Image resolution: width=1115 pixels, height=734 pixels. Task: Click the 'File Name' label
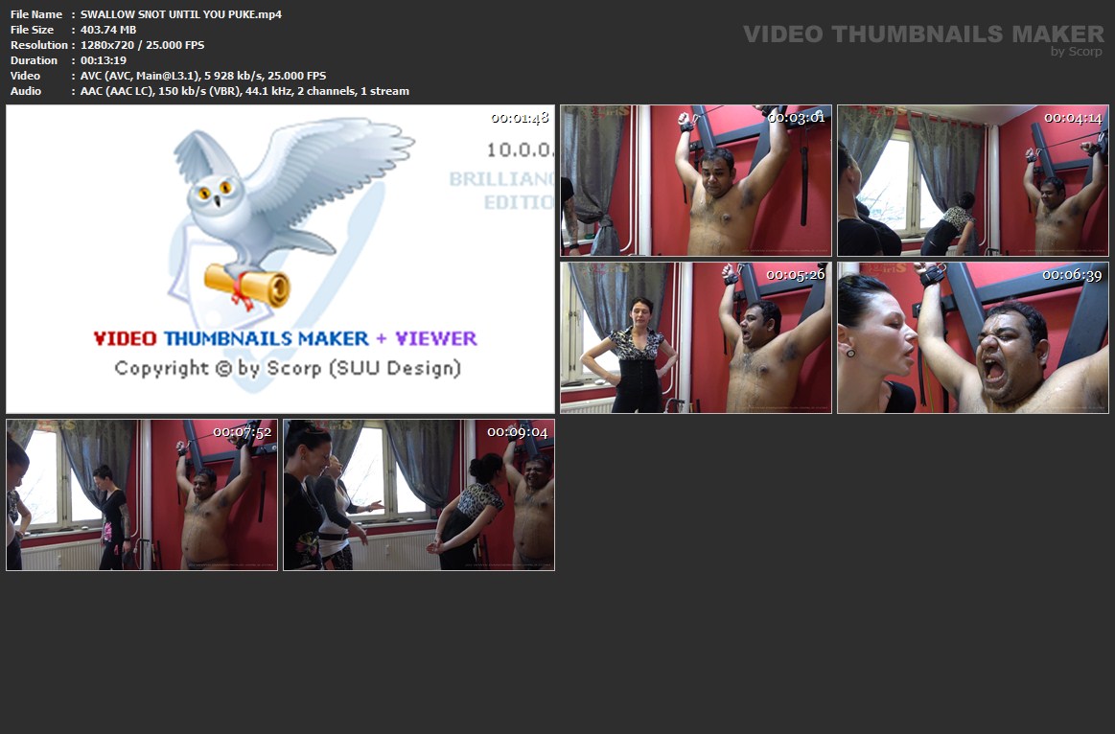point(36,14)
